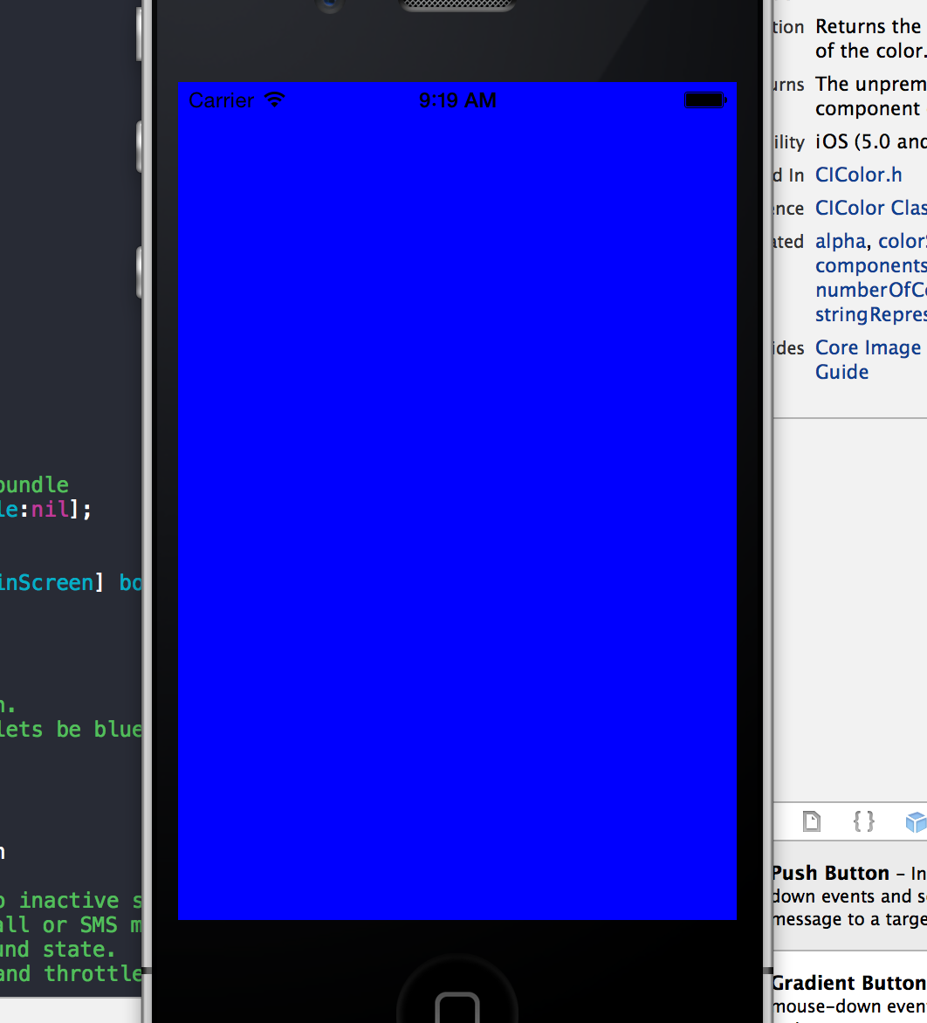Screen dimensions: 927x1023
Task: Click the iPhone front camera lens
Action: [330, 3]
